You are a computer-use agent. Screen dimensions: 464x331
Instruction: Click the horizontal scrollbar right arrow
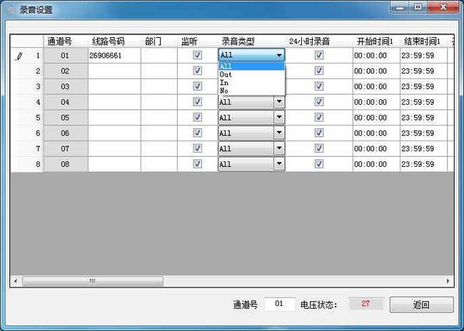449,281
